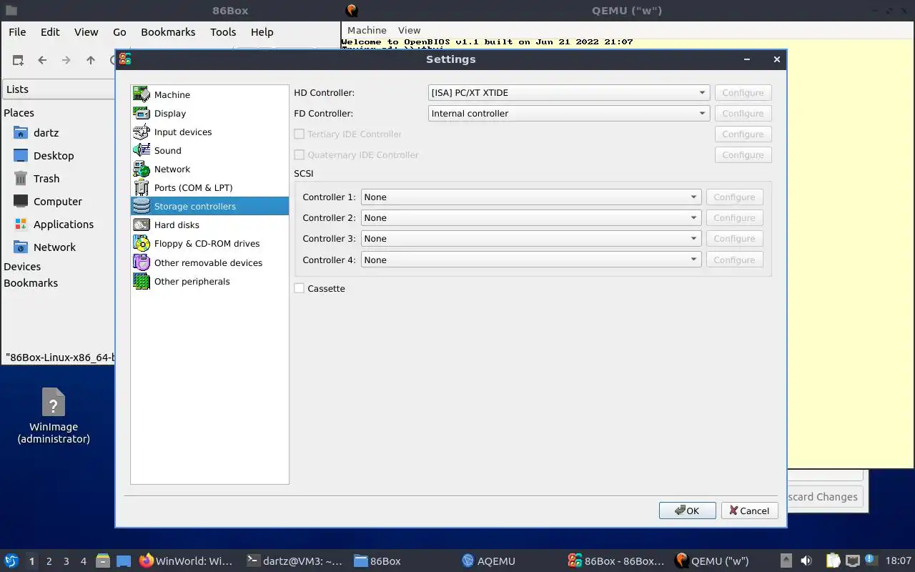Switch to the dartz@VM3 terminal taskbar window

pos(295,561)
